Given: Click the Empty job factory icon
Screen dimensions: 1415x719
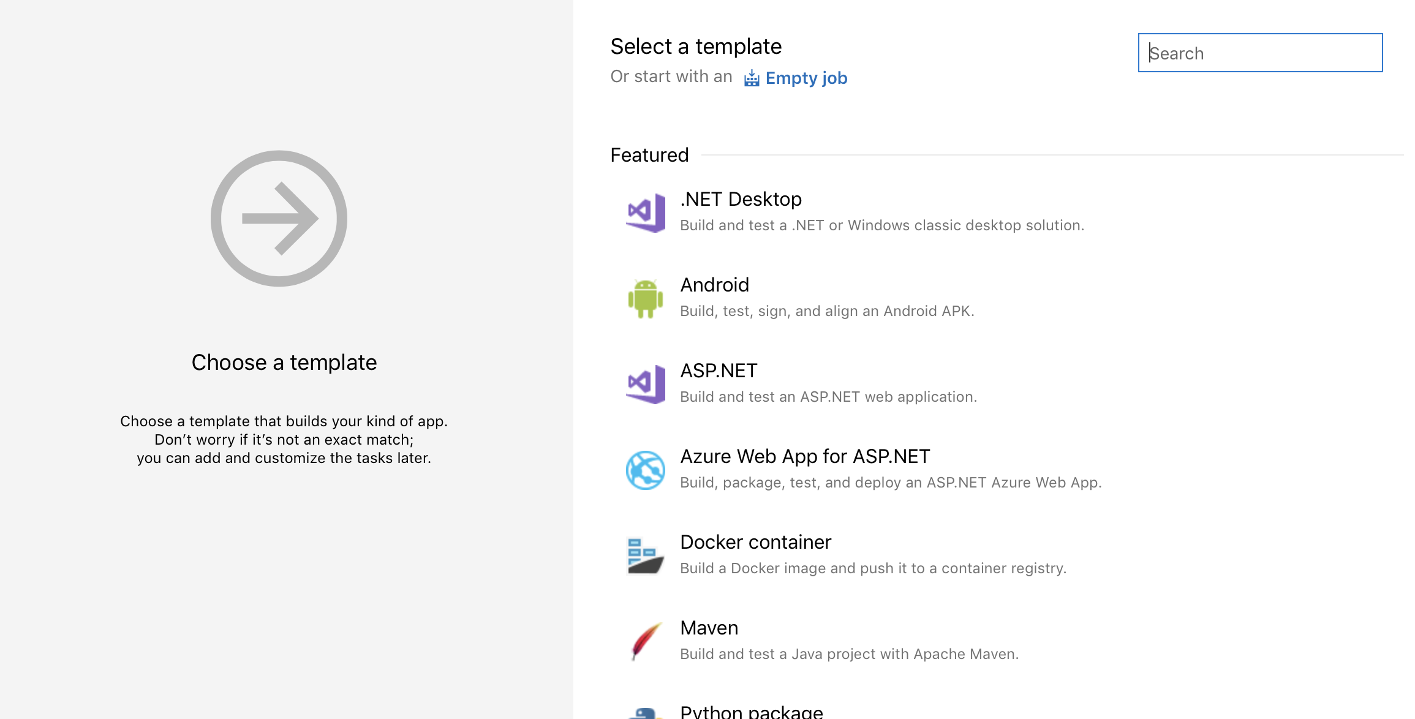Looking at the screenshot, I should click(752, 78).
